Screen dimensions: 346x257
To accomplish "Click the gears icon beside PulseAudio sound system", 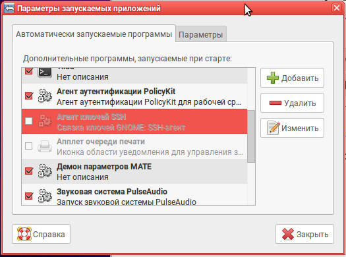I will [45, 196].
